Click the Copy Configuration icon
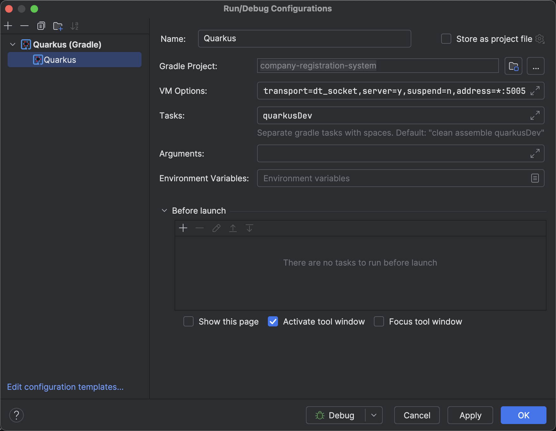The image size is (556, 431). 41,26
